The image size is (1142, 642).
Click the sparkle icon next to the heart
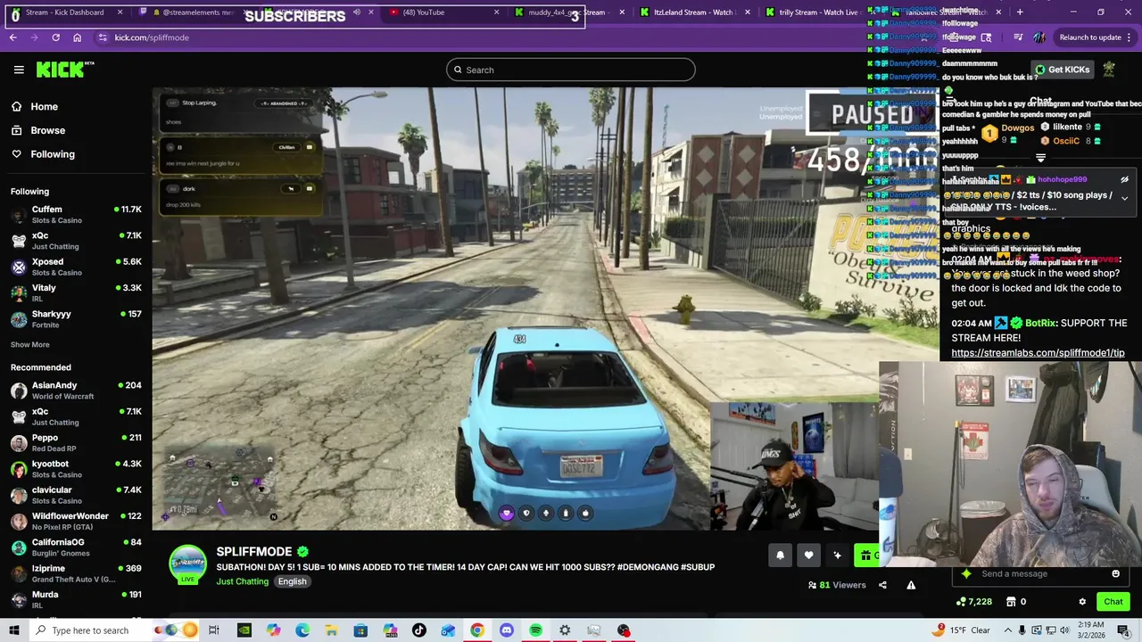coord(837,556)
